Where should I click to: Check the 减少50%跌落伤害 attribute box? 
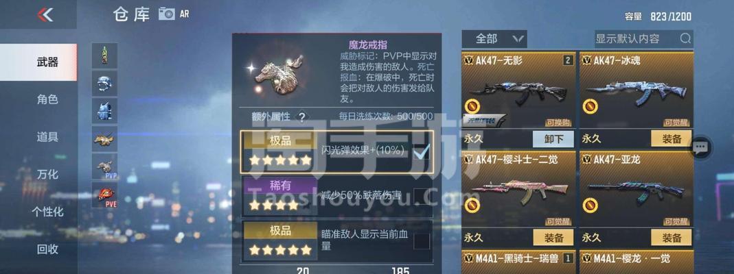(422, 195)
